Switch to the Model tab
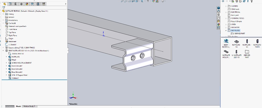The image size is (262, 108). point(18,106)
